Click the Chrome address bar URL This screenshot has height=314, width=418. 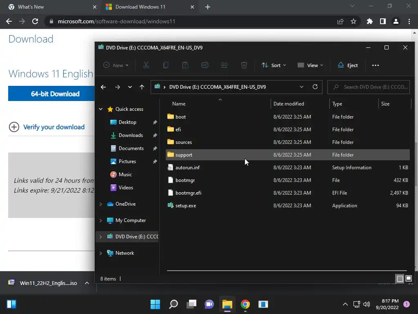(x=116, y=21)
